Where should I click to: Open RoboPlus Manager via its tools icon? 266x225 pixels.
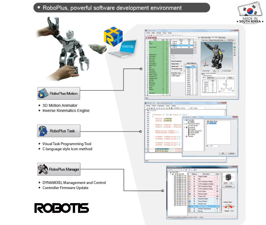coord(42,169)
